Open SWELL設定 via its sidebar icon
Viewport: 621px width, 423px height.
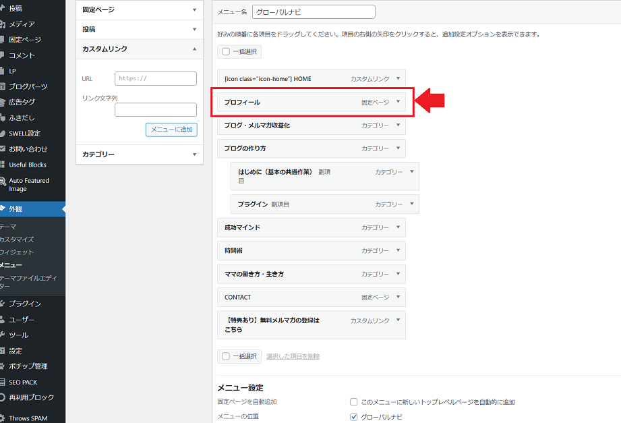3,134
